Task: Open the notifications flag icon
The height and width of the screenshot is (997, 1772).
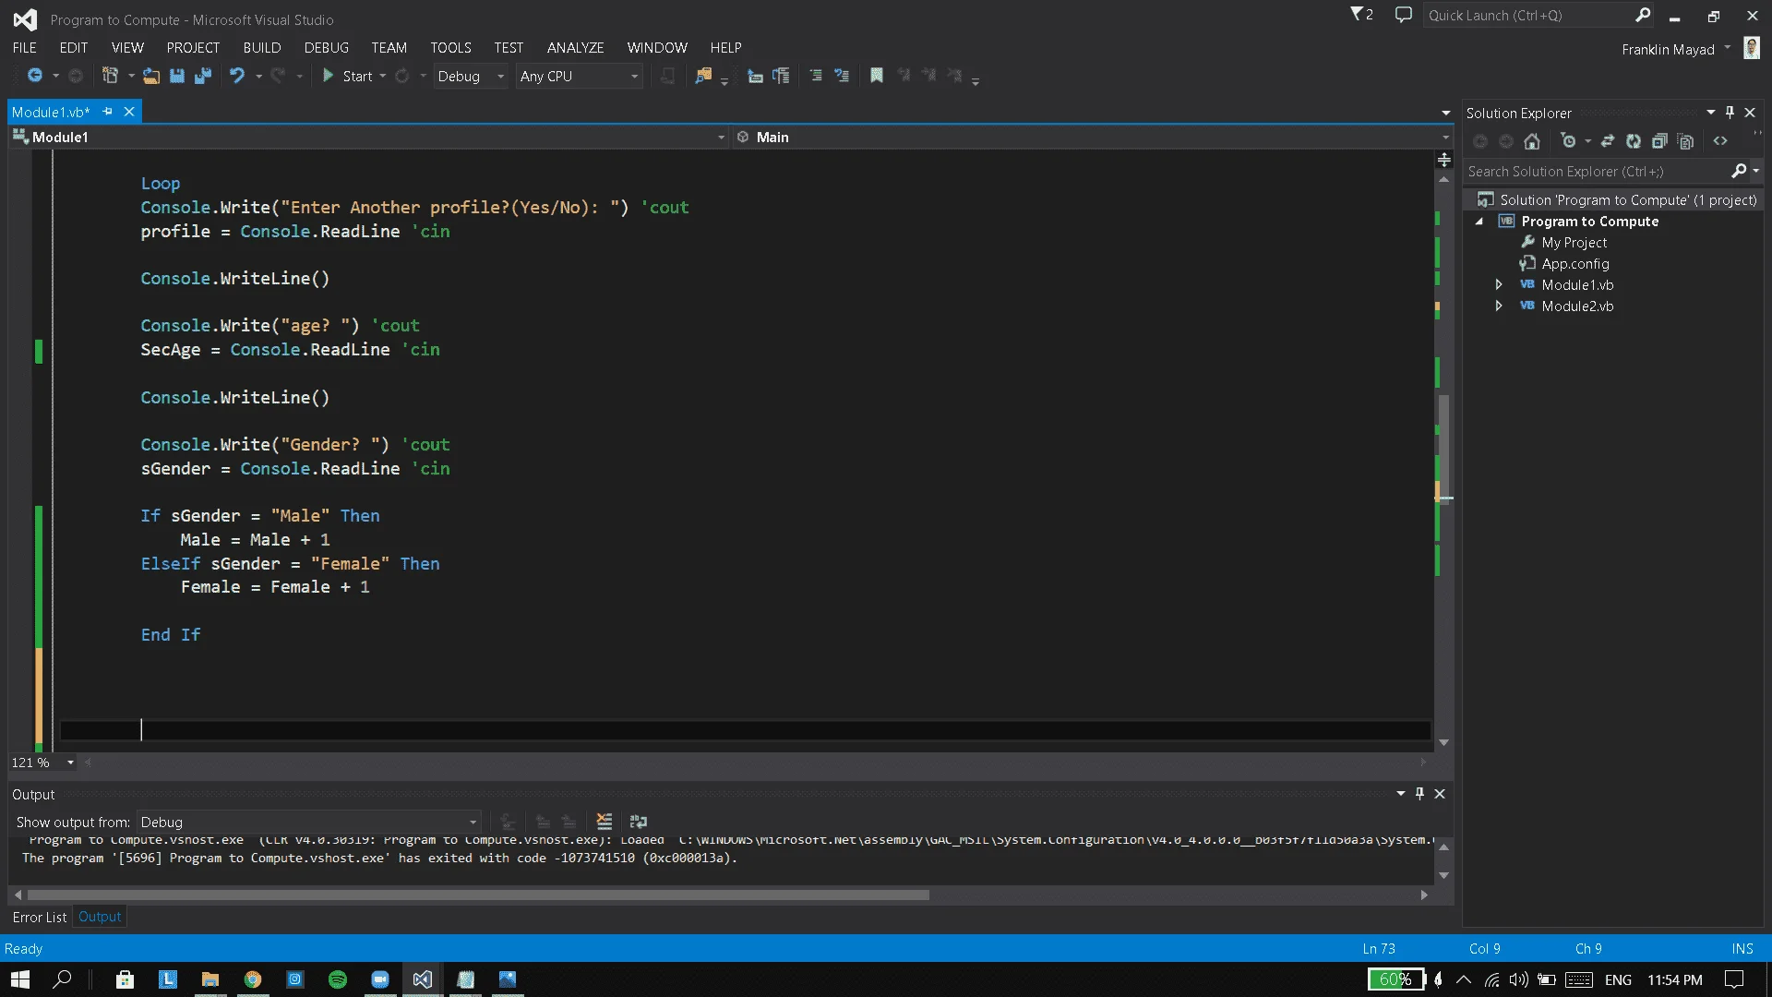Action: pyautogui.click(x=1362, y=15)
